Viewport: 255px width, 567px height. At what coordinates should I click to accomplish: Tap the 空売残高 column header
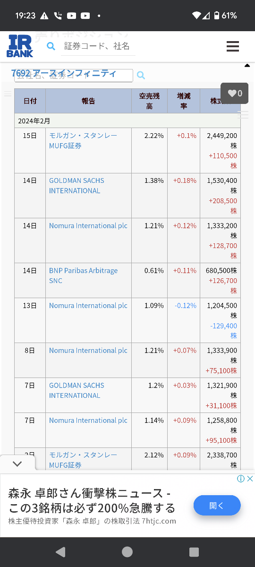pos(149,101)
